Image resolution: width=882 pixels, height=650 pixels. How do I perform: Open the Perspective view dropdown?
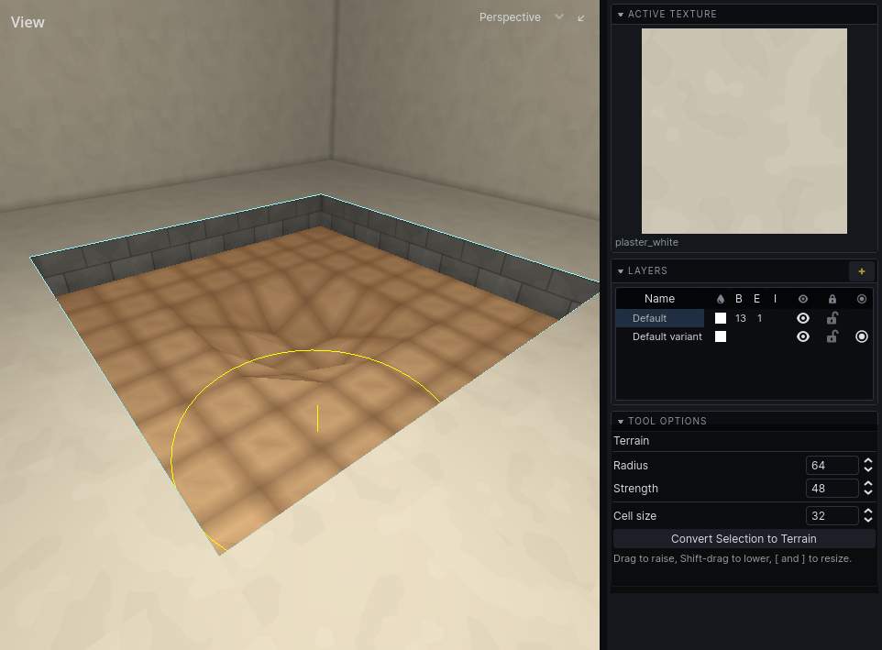click(x=559, y=17)
